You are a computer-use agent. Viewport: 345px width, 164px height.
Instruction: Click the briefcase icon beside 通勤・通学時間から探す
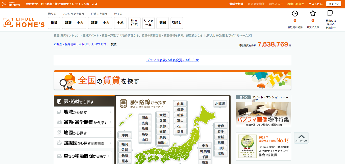tap(59, 122)
